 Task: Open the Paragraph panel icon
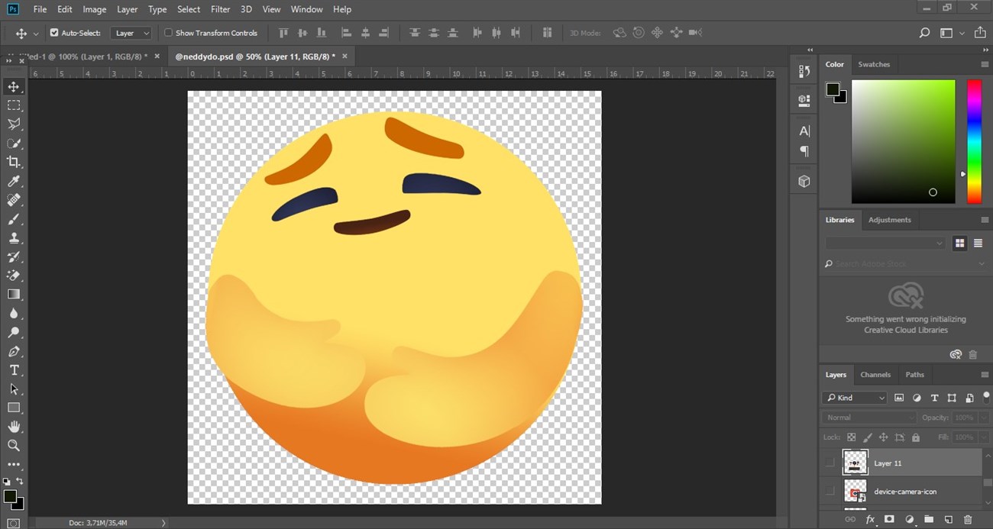coord(804,151)
